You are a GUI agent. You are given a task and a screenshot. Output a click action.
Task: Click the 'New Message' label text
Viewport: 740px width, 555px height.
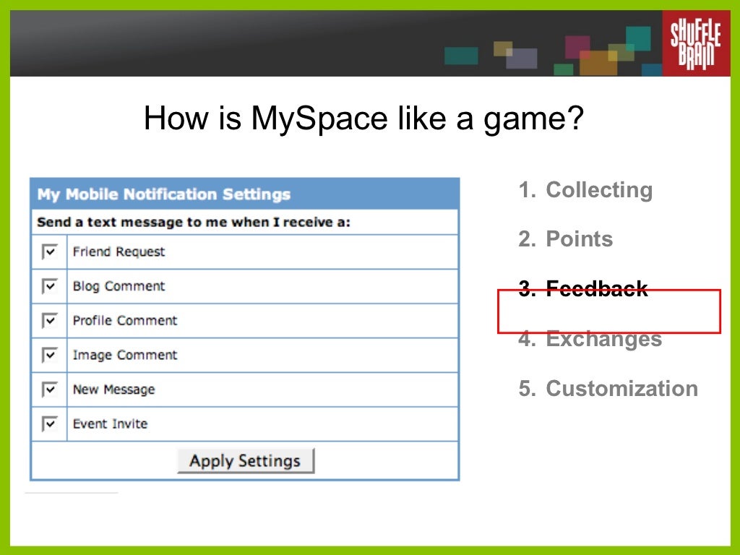tap(113, 390)
